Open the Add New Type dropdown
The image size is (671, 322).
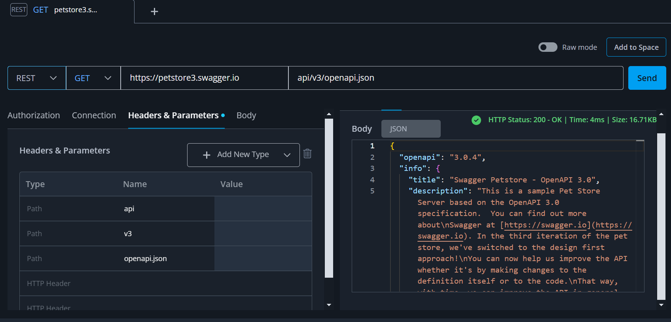pyautogui.click(x=243, y=155)
